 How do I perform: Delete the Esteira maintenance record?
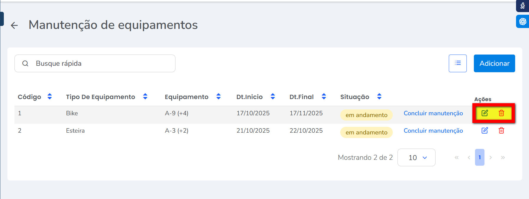pyautogui.click(x=501, y=130)
